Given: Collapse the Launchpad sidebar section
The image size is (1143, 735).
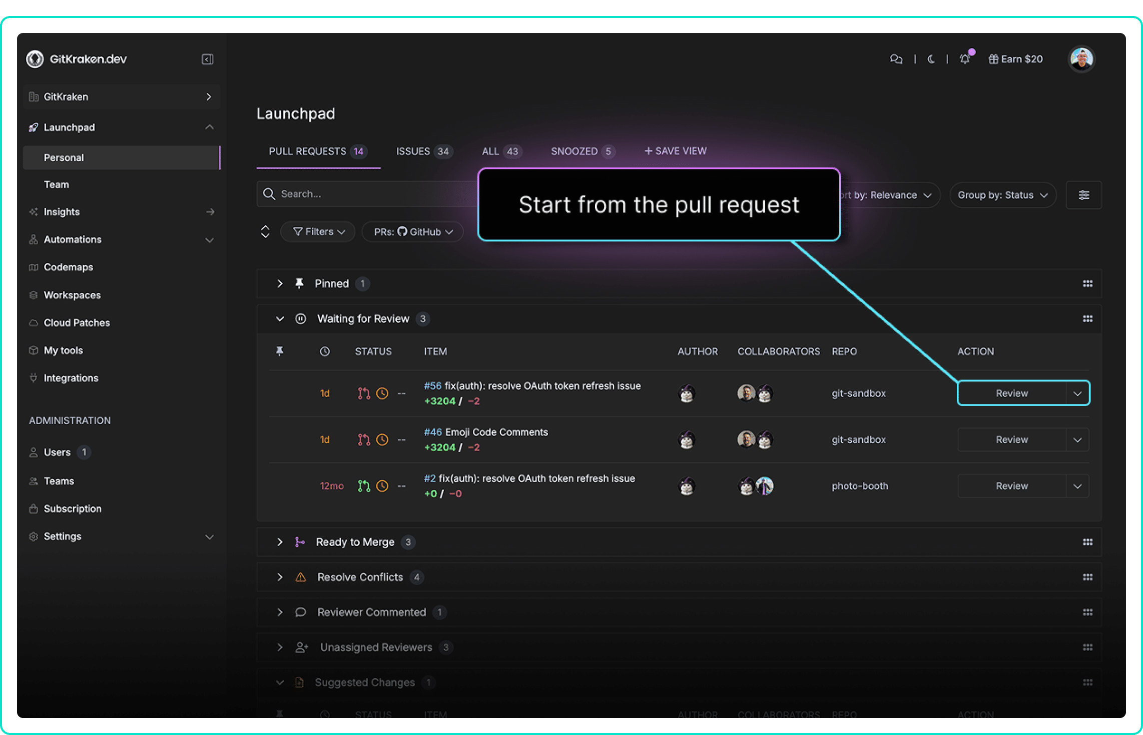Looking at the screenshot, I should (210, 127).
